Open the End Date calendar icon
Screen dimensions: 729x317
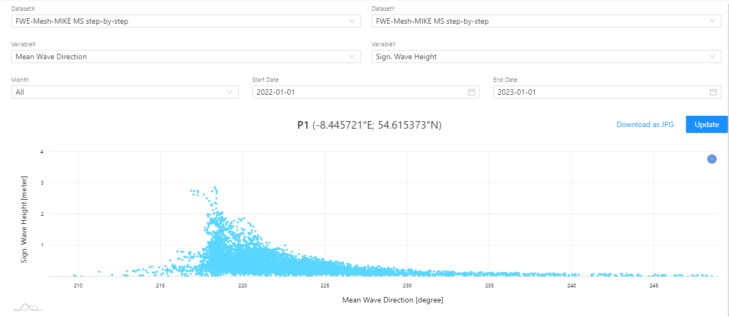coord(713,92)
